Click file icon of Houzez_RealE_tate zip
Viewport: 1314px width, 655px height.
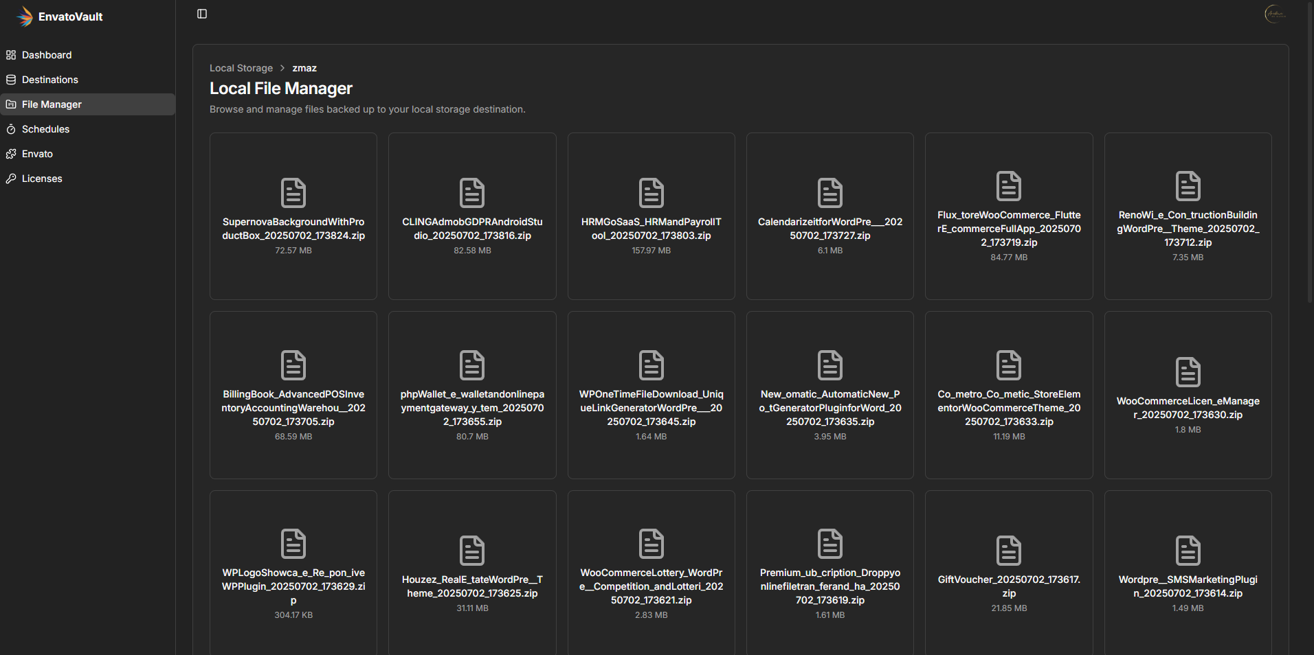point(472,551)
